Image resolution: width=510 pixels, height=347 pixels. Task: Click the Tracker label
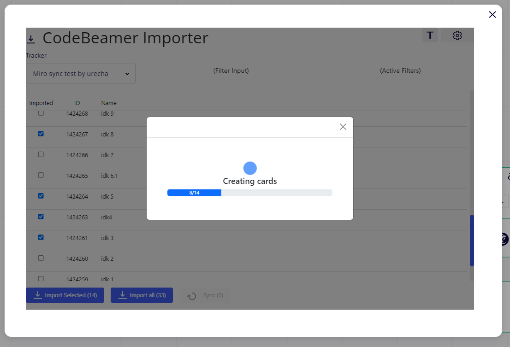36,56
